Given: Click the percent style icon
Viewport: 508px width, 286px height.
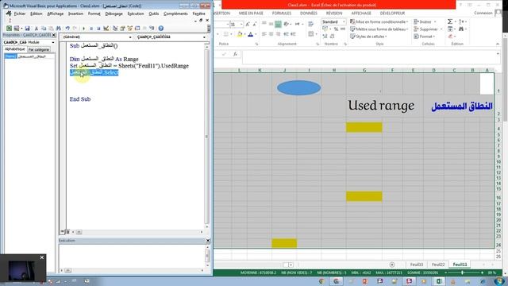Looking at the screenshot, I should (x=336, y=29).
